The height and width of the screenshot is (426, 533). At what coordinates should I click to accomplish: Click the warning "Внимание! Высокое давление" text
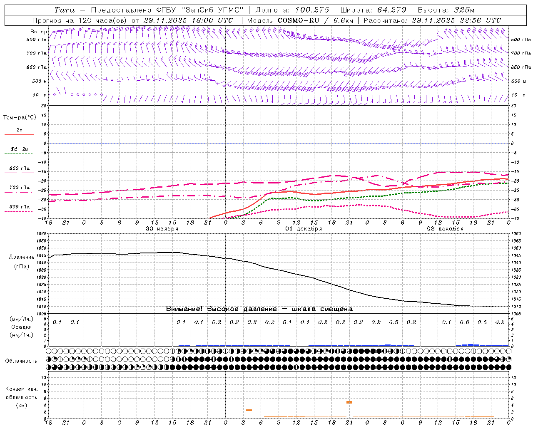pyautogui.click(x=222, y=309)
